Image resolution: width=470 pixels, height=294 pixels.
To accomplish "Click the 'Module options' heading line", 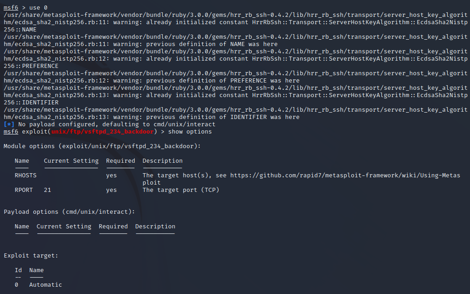I will 102,146.
